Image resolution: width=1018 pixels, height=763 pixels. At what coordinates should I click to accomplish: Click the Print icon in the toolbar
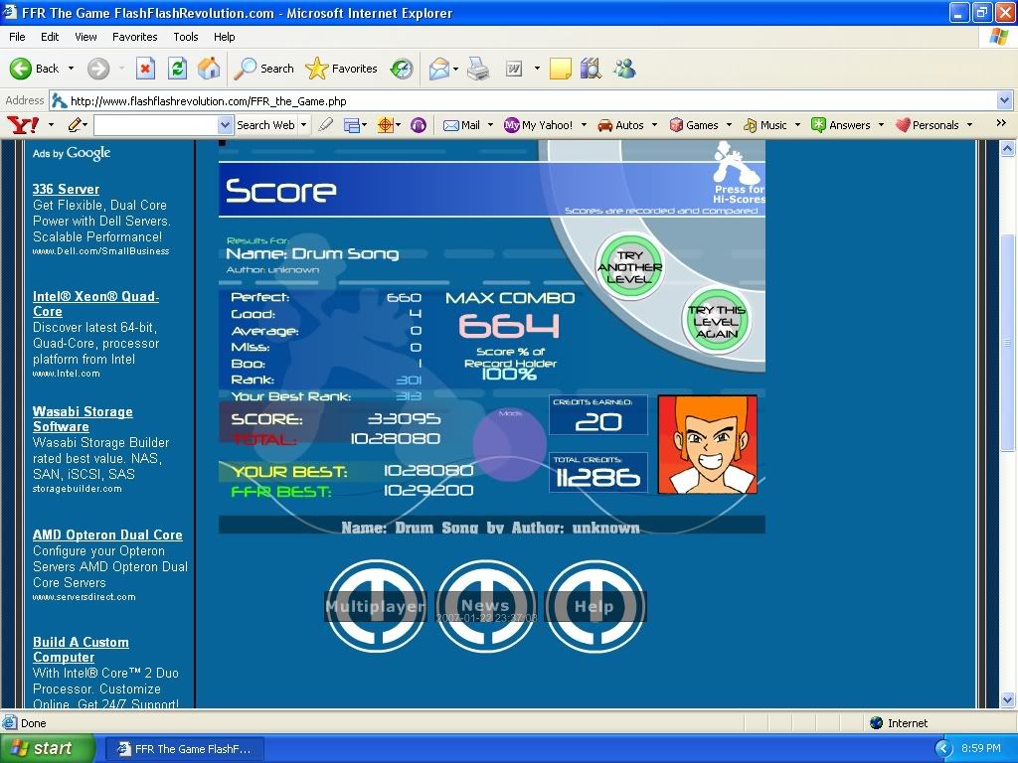(x=478, y=69)
